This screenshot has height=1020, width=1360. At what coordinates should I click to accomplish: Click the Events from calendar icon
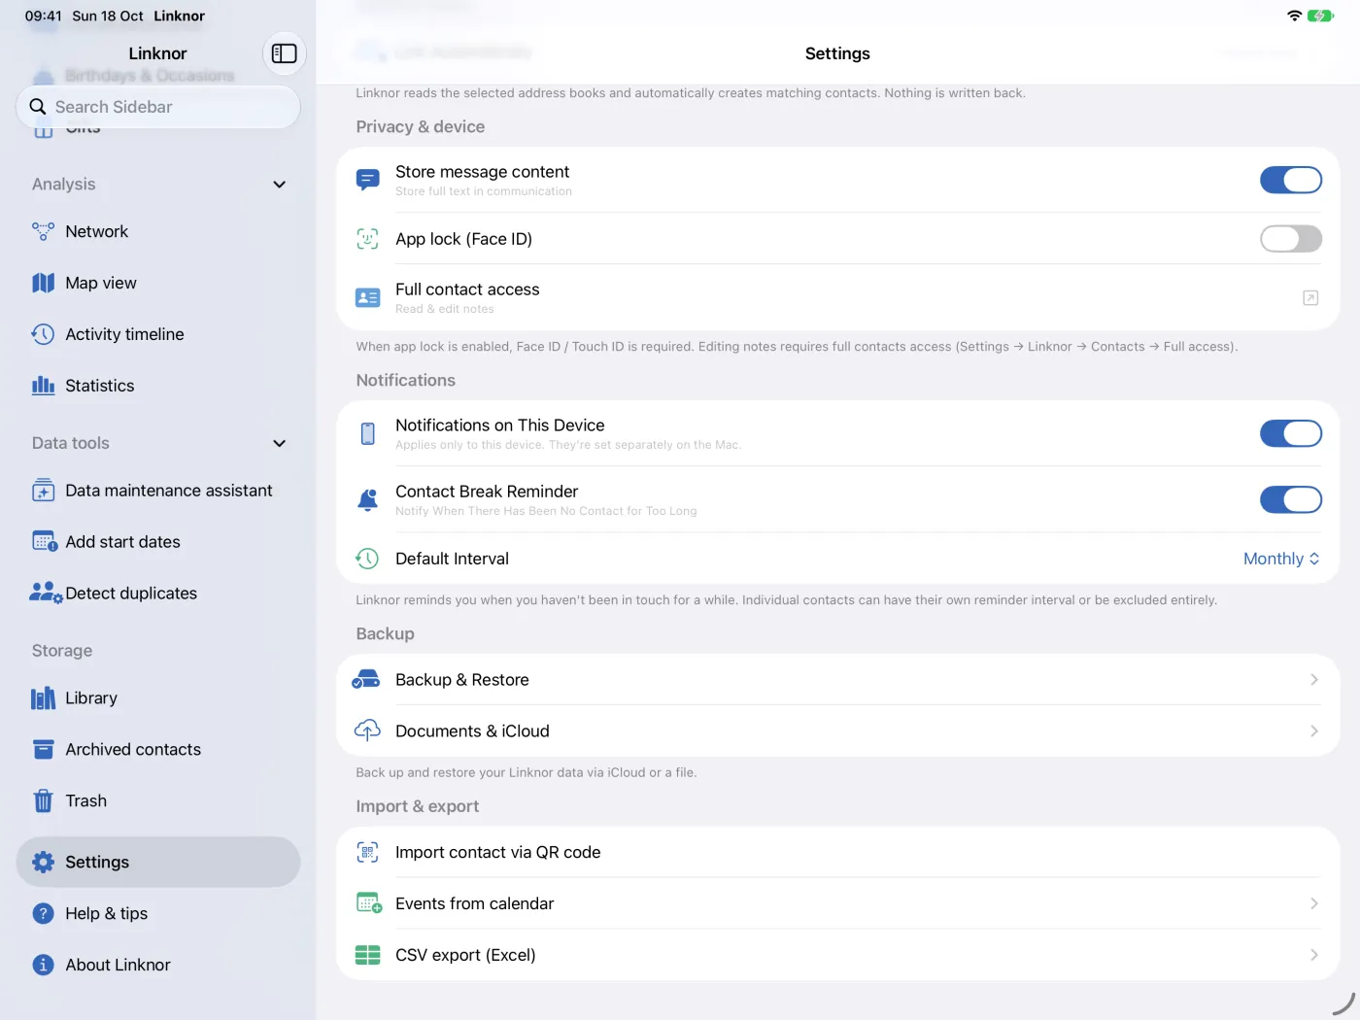click(368, 903)
